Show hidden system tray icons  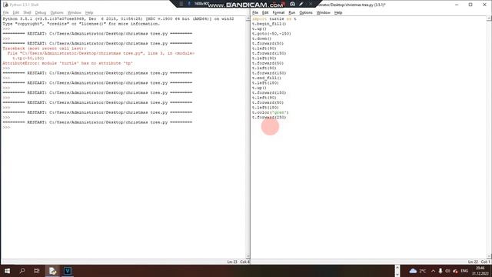(433, 271)
